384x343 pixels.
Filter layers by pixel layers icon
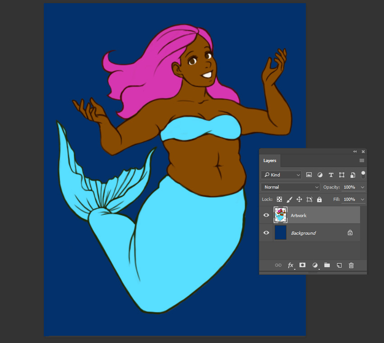click(309, 175)
